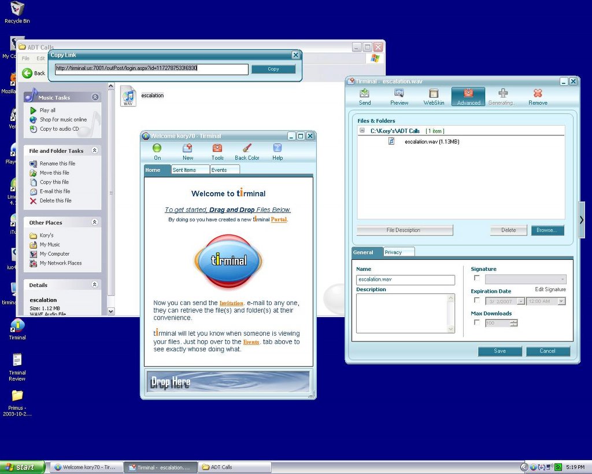592x474 pixels.
Task: Click the Browse... button
Action: click(547, 230)
